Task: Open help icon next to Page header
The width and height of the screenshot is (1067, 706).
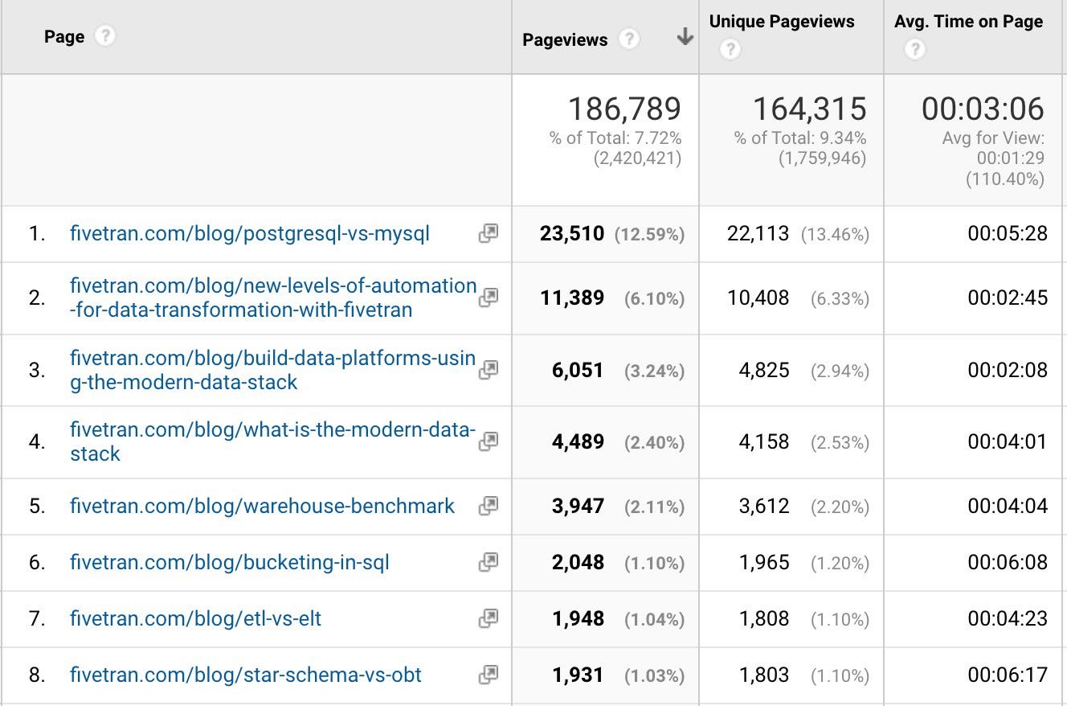Action: tap(105, 37)
